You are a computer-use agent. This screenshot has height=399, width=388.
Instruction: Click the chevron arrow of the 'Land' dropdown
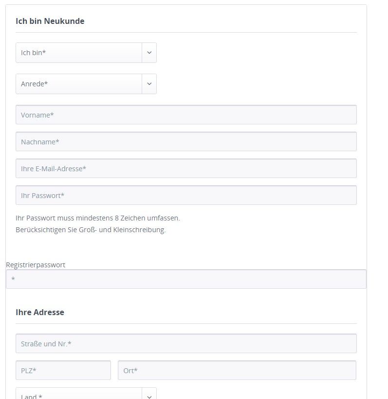pos(149,396)
